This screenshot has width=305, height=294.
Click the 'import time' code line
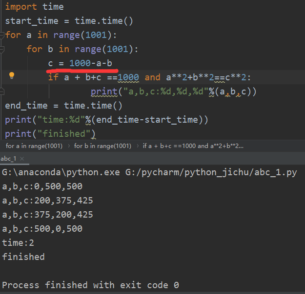pyautogui.click(x=35, y=7)
